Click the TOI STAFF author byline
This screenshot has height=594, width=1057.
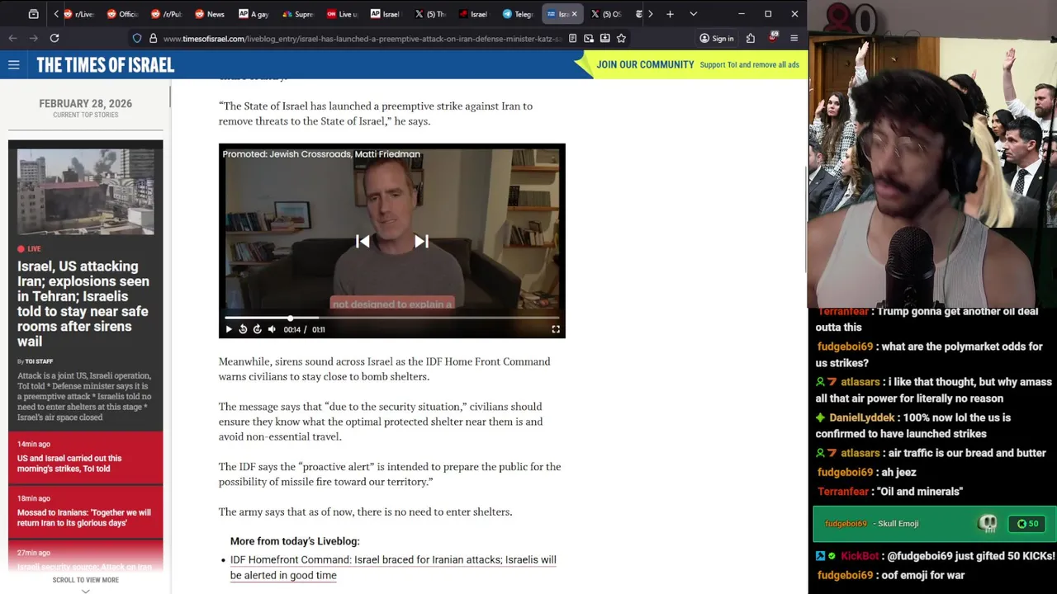click(39, 361)
